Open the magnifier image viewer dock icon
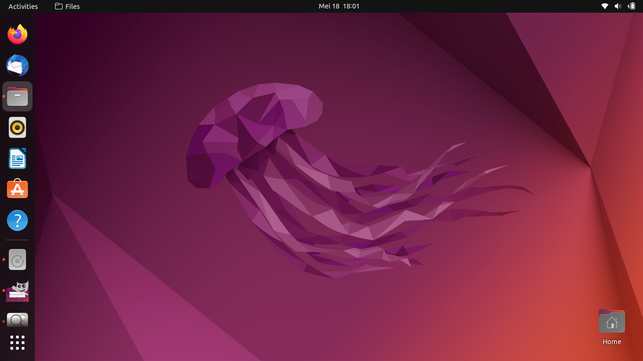 tap(17, 321)
